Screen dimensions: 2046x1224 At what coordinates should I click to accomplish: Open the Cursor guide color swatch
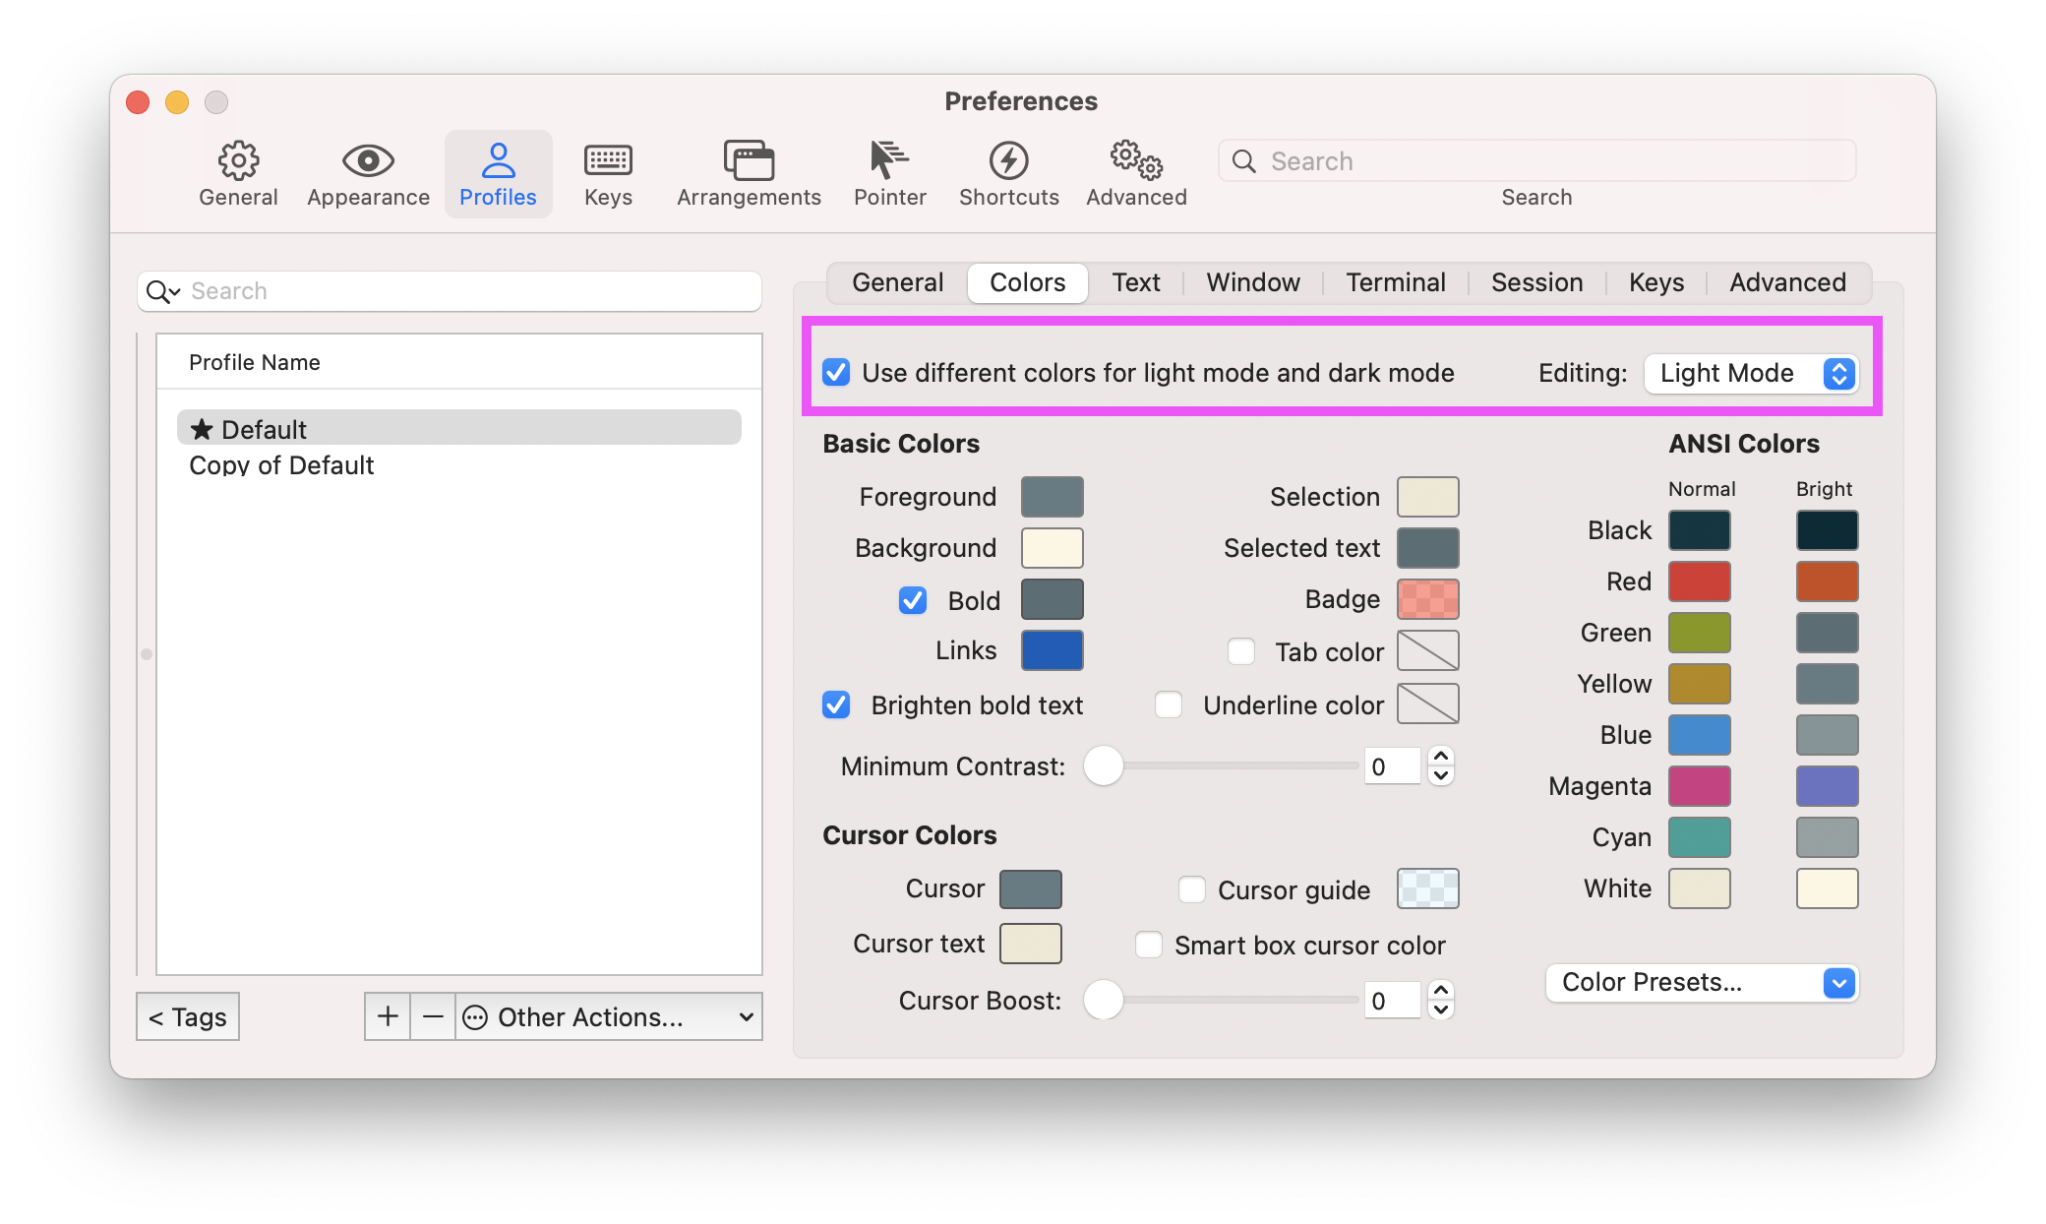point(1428,888)
